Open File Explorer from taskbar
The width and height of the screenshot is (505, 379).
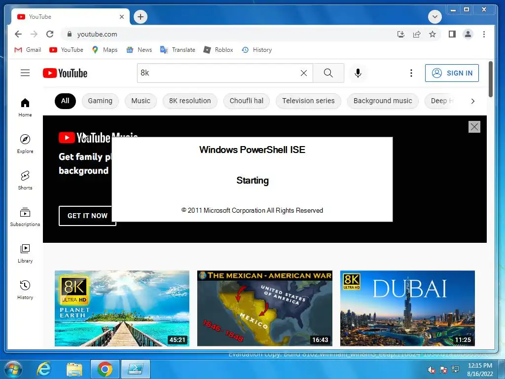click(x=74, y=369)
